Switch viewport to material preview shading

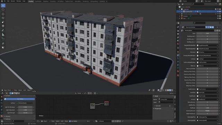coord(170,90)
